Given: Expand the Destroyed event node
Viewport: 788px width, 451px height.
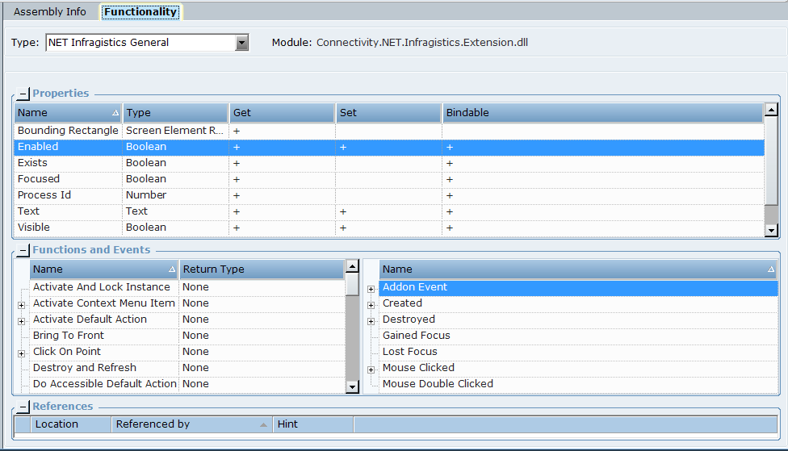Looking at the screenshot, I should point(371,321).
